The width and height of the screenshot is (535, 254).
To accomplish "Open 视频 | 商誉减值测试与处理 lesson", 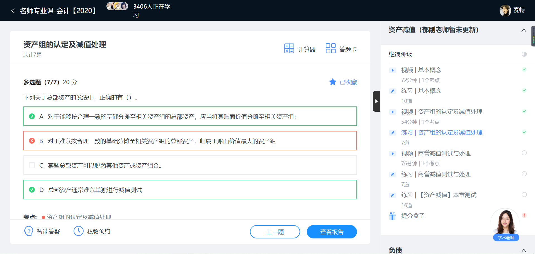I will [436, 153].
